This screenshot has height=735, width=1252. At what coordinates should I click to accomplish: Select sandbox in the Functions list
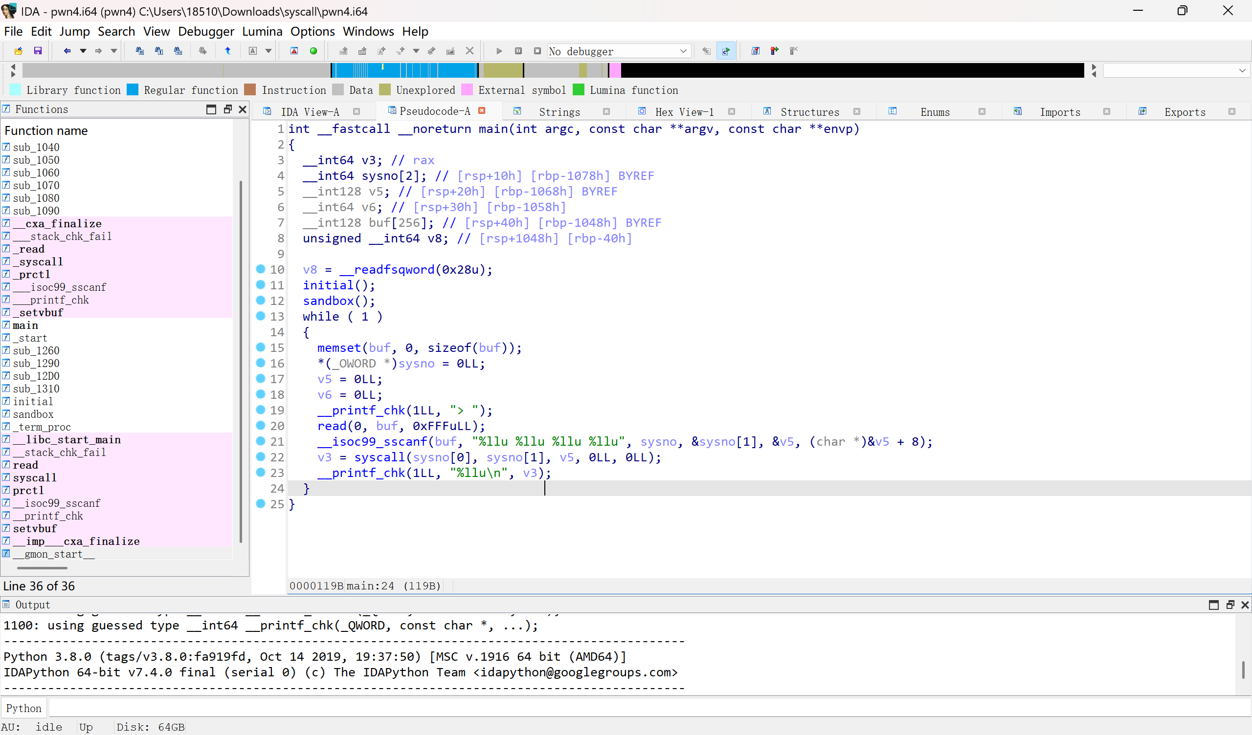(x=33, y=414)
